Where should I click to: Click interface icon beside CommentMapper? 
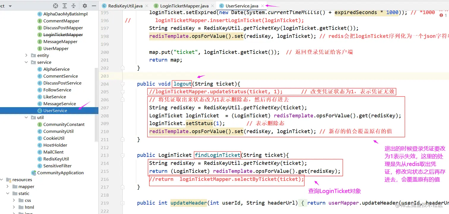pos(40,21)
